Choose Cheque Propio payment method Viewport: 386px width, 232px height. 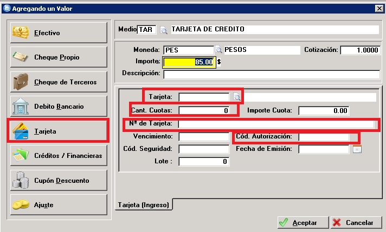(59, 57)
